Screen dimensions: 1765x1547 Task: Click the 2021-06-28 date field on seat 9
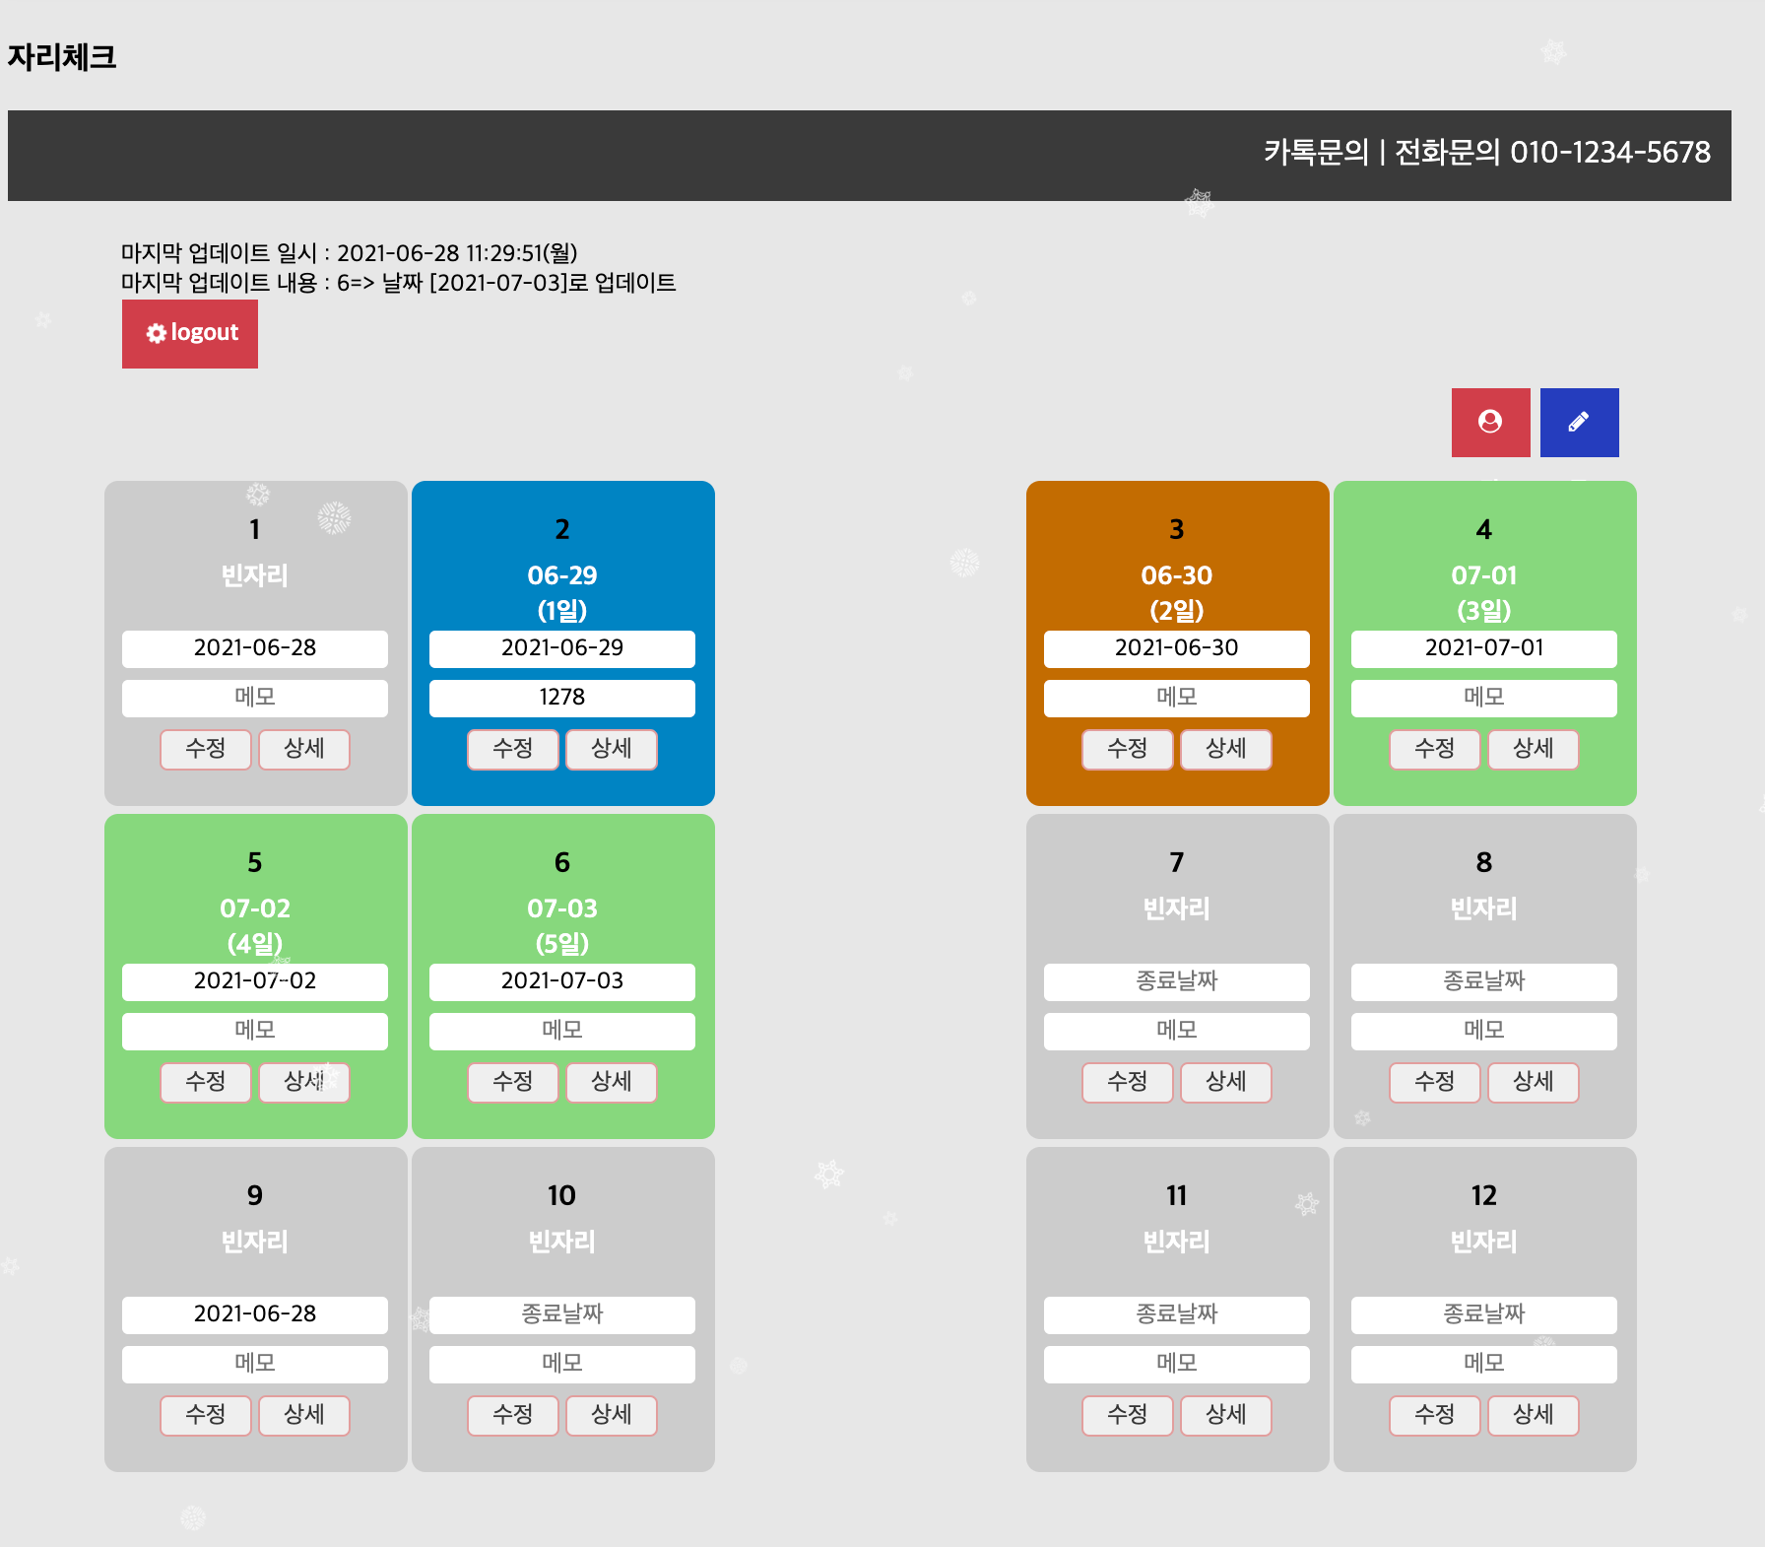tap(254, 1313)
